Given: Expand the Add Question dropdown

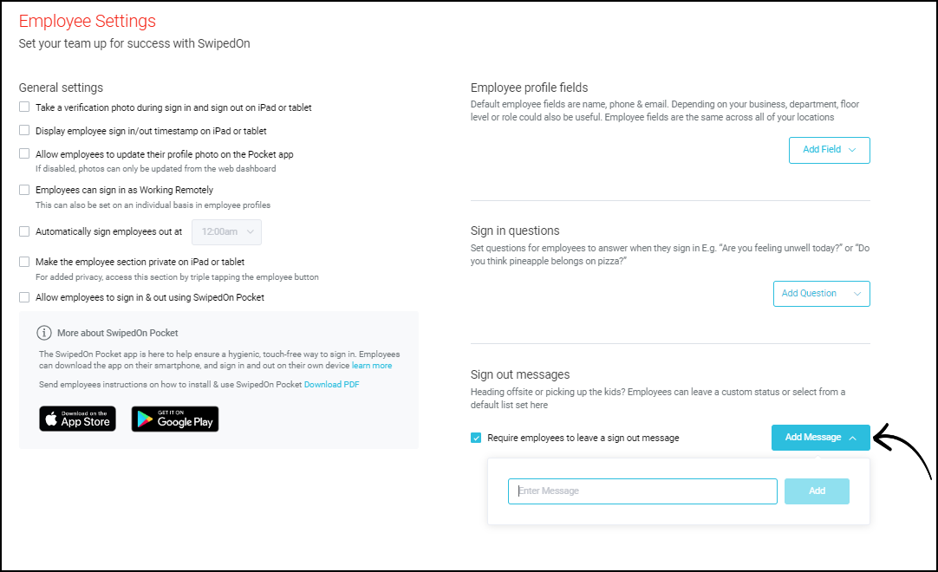Looking at the screenshot, I should [821, 294].
